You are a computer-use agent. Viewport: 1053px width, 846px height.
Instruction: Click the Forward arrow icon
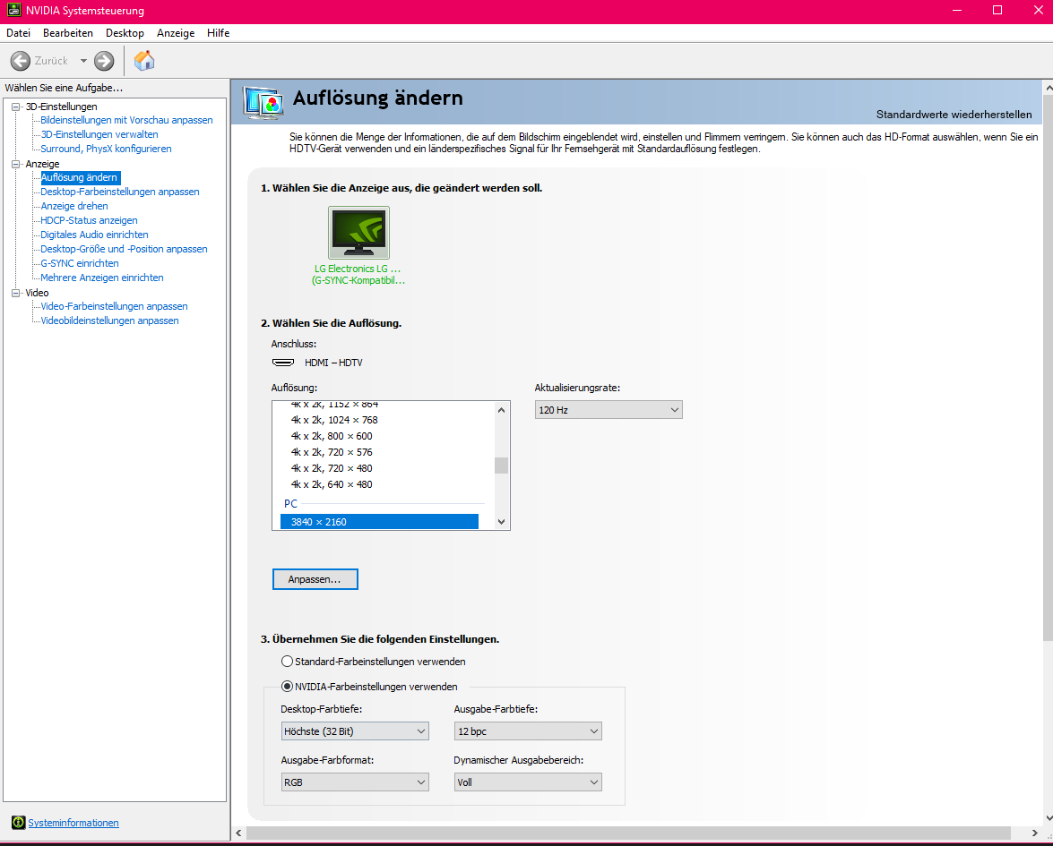(104, 61)
